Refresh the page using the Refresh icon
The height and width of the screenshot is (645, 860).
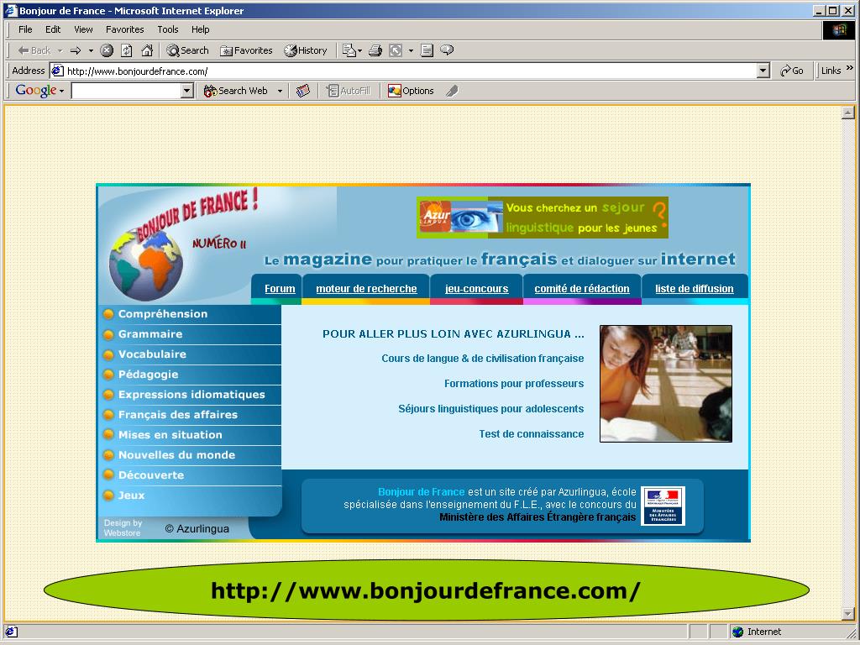tap(127, 50)
